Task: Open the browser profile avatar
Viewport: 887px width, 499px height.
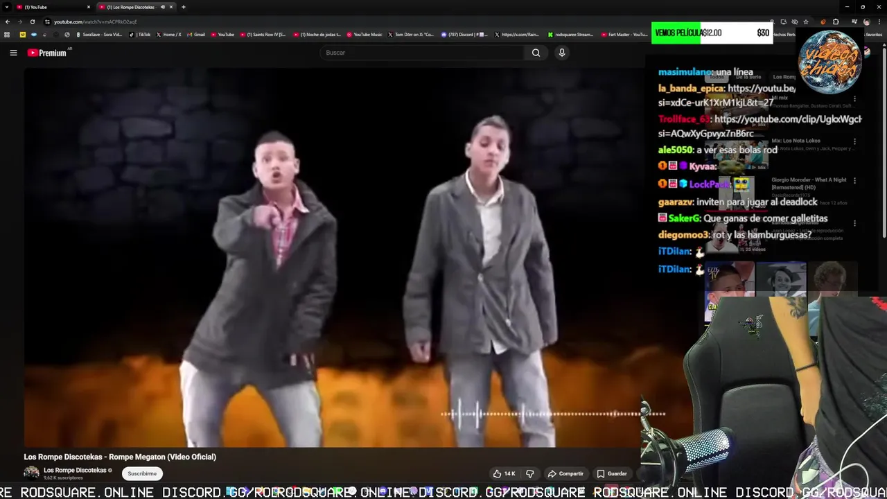Action: tap(866, 21)
